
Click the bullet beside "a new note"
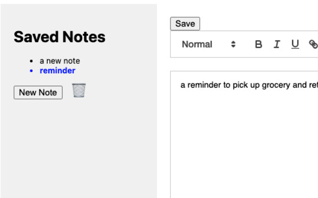tap(32, 61)
